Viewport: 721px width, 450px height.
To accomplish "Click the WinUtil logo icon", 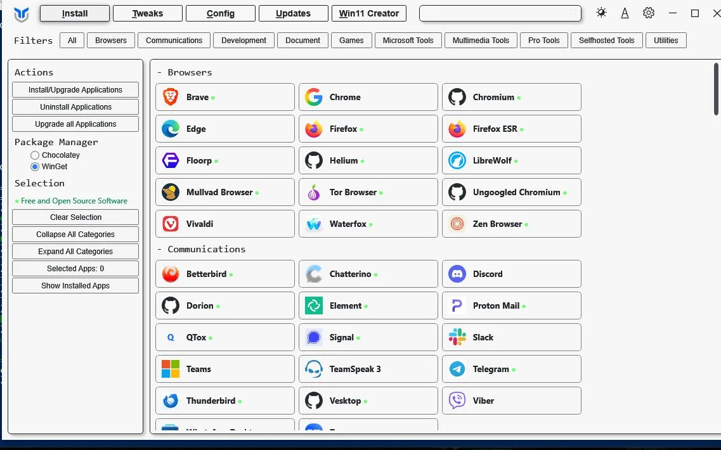I will coord(21,14).
